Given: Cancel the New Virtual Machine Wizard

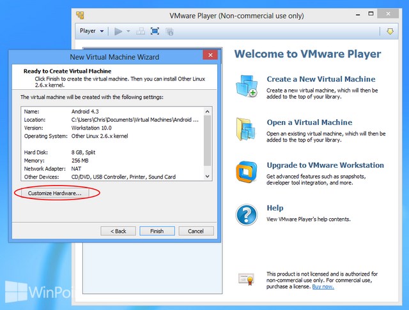Looking at the screenshot, I should tap(196, 231).
